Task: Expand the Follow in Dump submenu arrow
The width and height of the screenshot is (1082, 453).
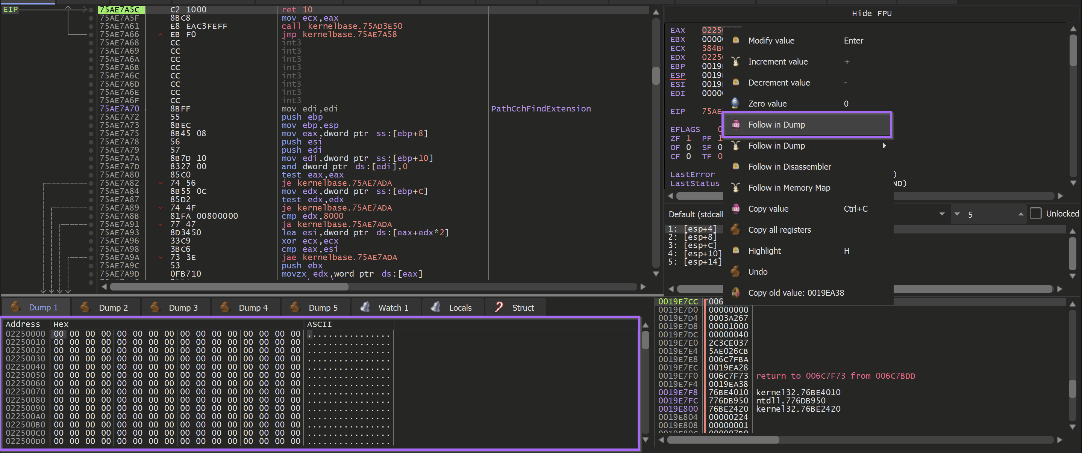Action: [x=884, y=146]
